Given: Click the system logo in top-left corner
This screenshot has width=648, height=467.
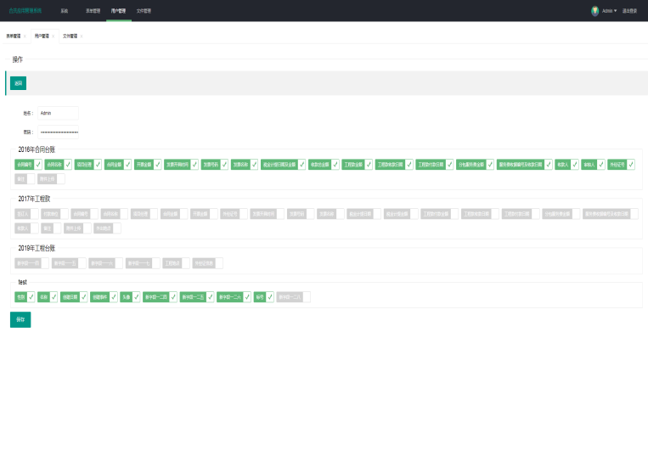Looking at the screenshot, I should 25,11.
